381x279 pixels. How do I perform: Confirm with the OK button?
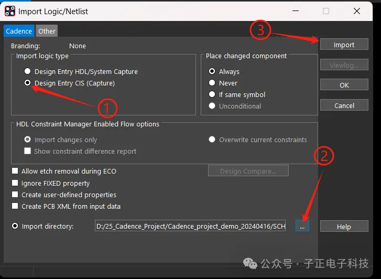tap(344, 85)
